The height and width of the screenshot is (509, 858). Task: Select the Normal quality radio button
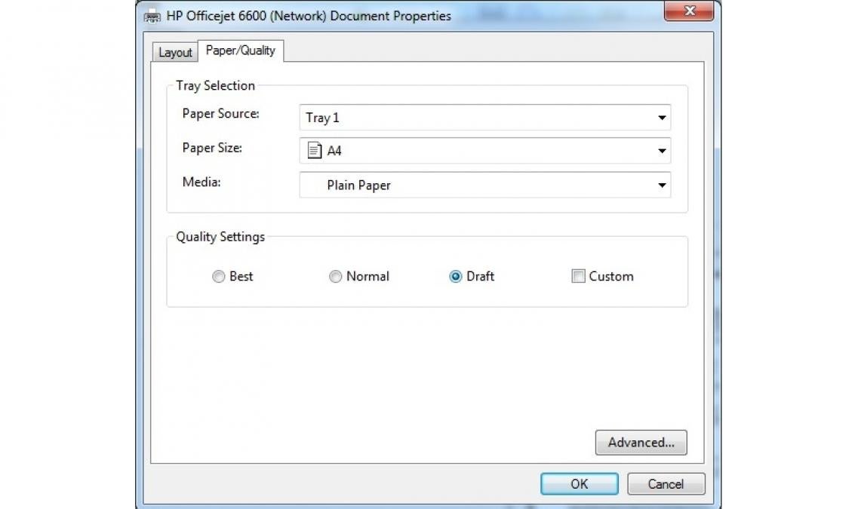[335, 277]
